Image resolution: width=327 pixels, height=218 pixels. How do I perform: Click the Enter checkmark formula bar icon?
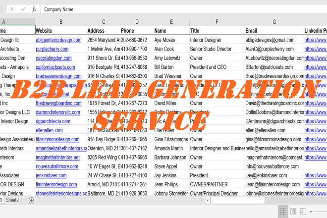pos(23,9)
